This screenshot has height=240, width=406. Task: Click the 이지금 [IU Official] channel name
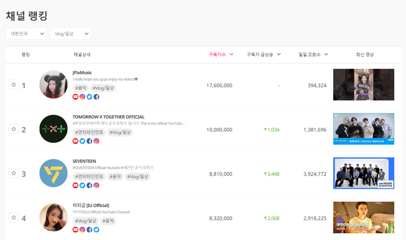(x=91, y=205)
